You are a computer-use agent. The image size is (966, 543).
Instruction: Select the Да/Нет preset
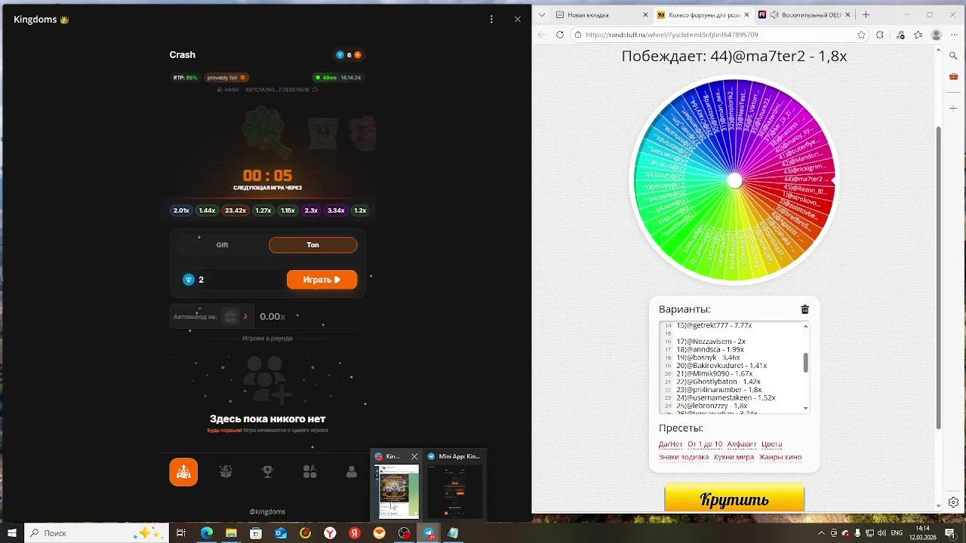pos(670,444)
